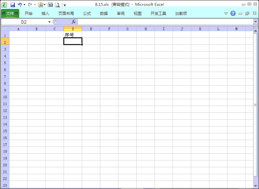The width and height of the screenshot is (259, 189).
Task: Switch to the 加载项 ribbon tab
Action: (181, 13)
